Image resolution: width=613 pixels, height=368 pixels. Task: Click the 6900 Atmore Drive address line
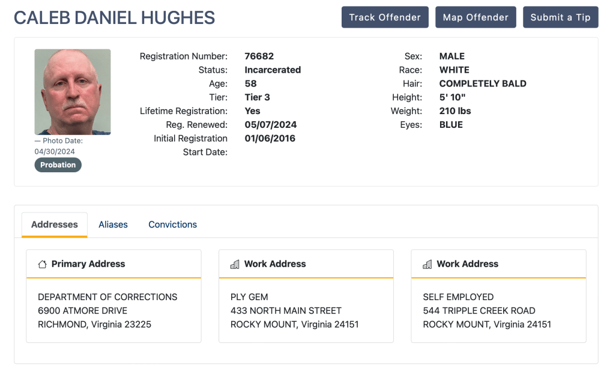(82, 311)
